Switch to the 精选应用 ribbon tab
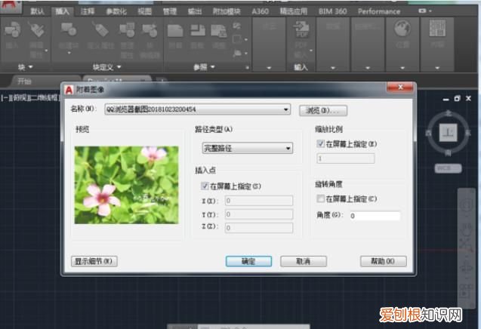The image size is (481, 329). 294,11
